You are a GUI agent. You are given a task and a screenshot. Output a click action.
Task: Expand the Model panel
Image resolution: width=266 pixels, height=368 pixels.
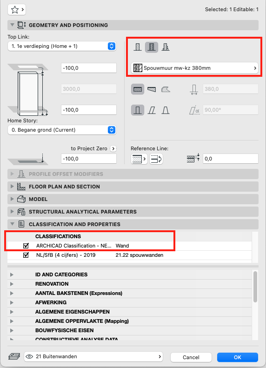133,199
